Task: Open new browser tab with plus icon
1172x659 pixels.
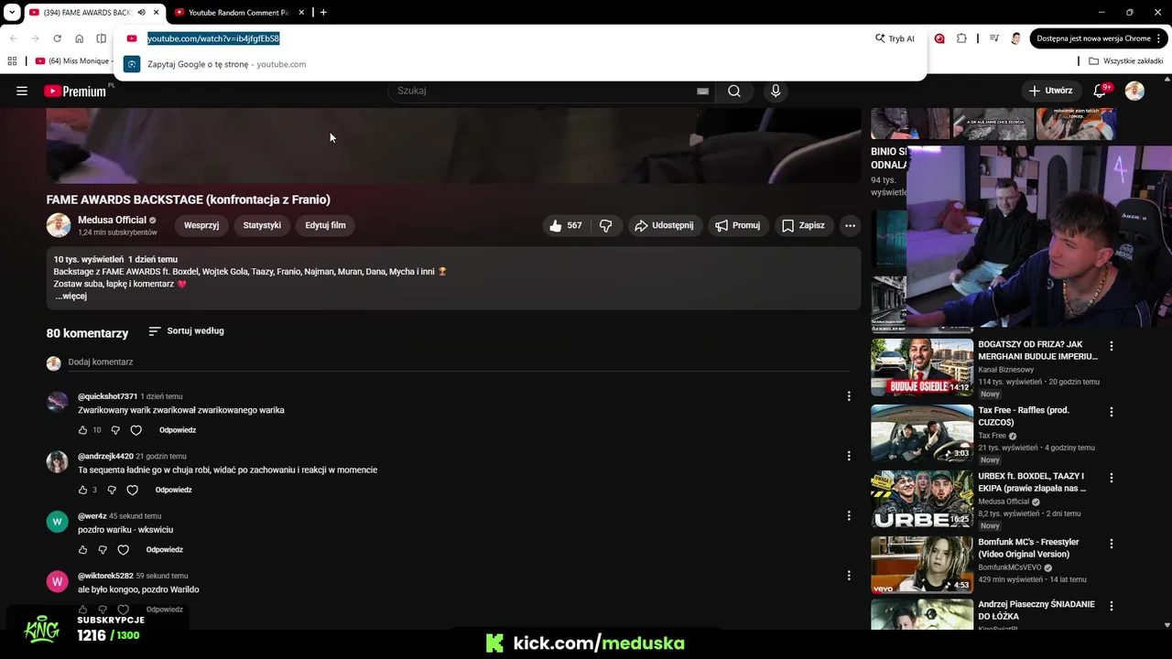Action: click(x=323, y=12)
